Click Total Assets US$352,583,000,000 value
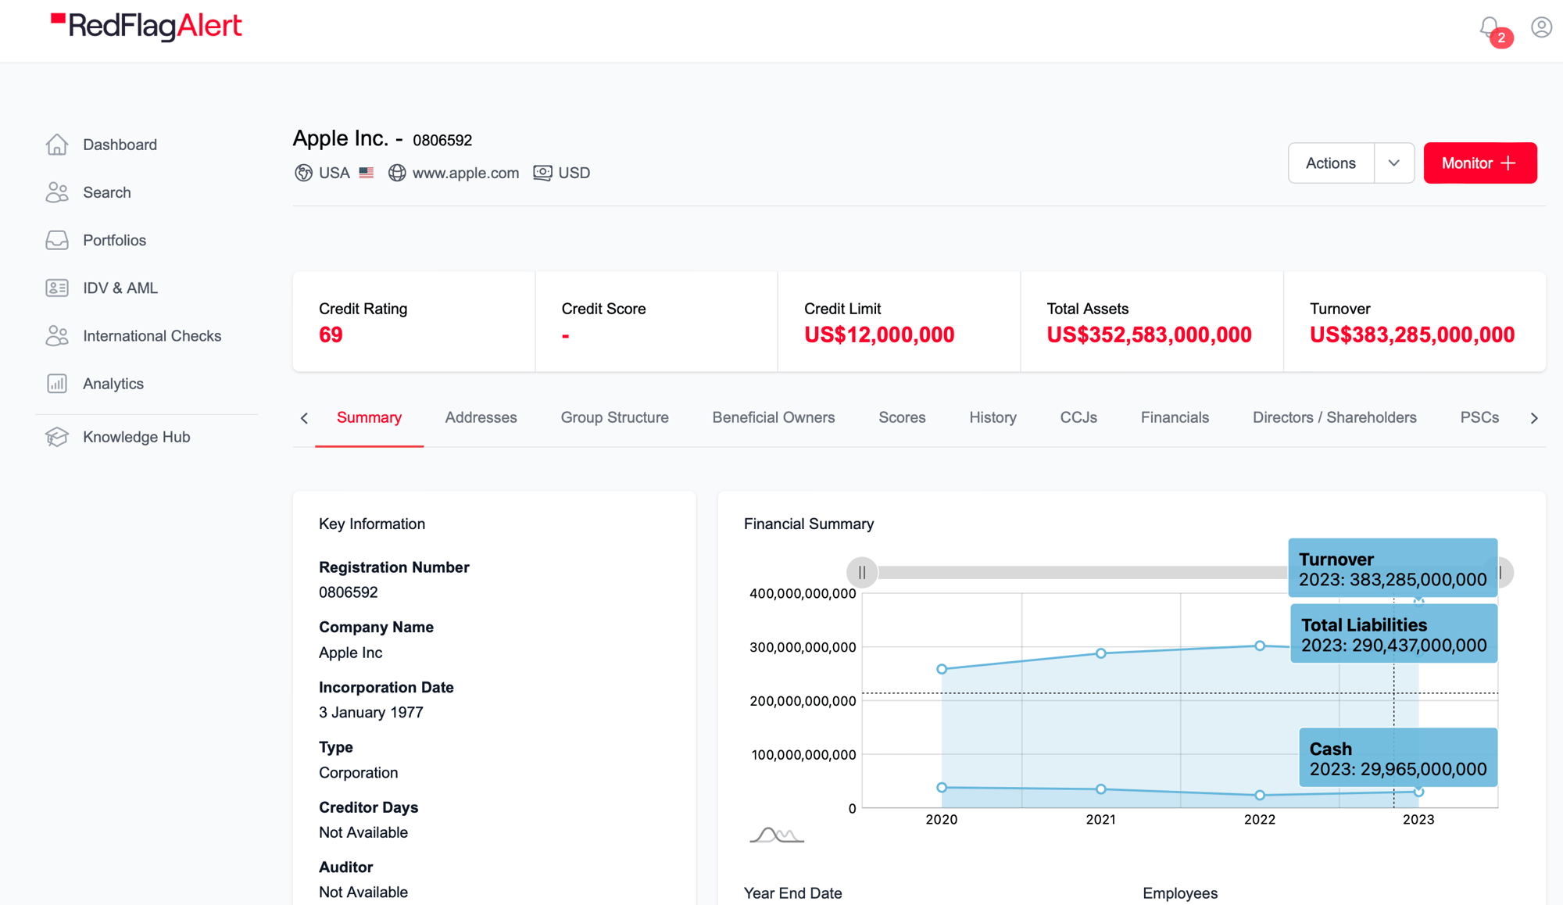 click(1149, 335)
